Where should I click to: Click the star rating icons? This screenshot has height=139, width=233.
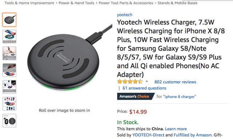coord(130,82)
